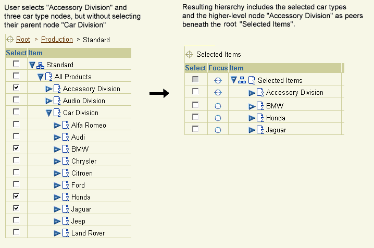Click the document icon of Jeep
The width and height of the screenshot is (374, 248).
[x=65, y=221]
